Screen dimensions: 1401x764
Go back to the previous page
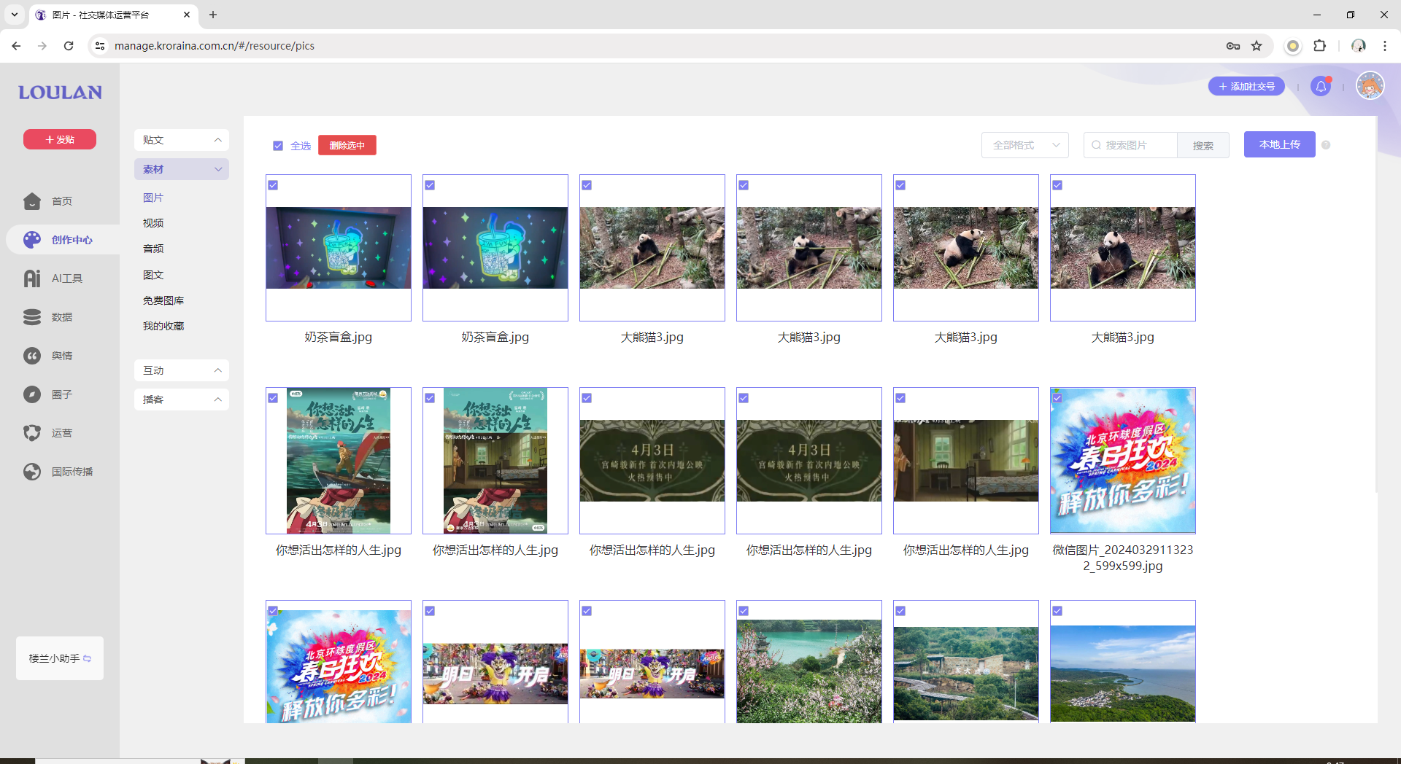tap(16, 46)
